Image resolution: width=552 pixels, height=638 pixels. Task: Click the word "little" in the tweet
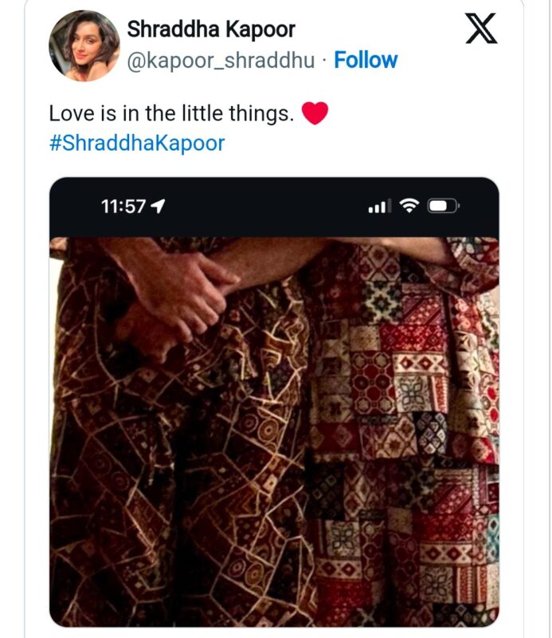202,112
